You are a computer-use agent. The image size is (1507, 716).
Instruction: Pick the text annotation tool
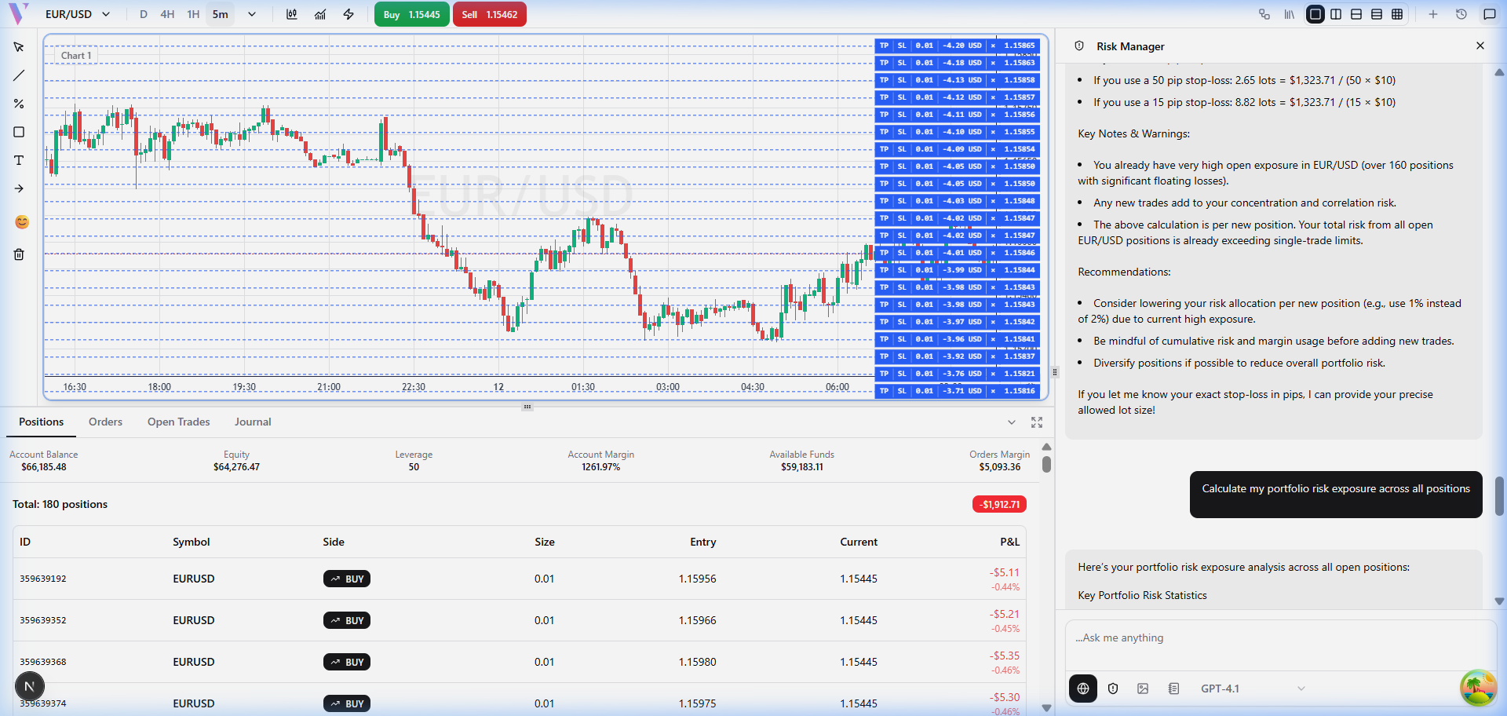point(19,160)
